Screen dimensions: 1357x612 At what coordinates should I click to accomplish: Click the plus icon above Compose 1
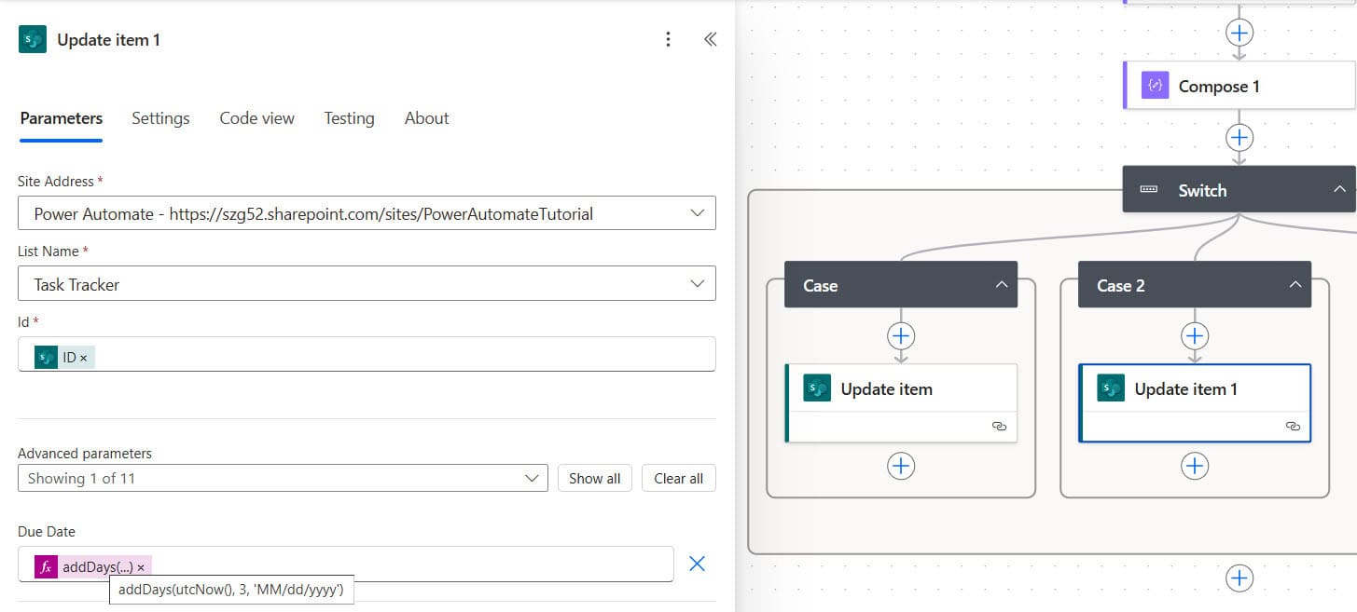[x=1239, y=32]
